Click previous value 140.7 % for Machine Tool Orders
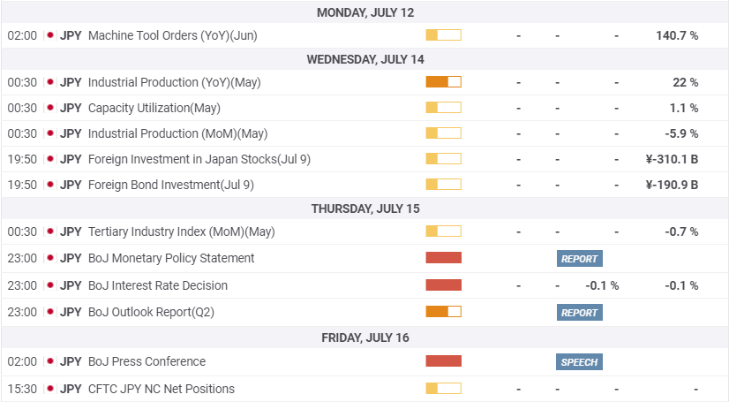 [x=677, y=35]
